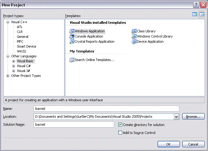Screen dimensions: 208x151
Task: Select the Windows Control Library icon
Action: coord(134,36)
